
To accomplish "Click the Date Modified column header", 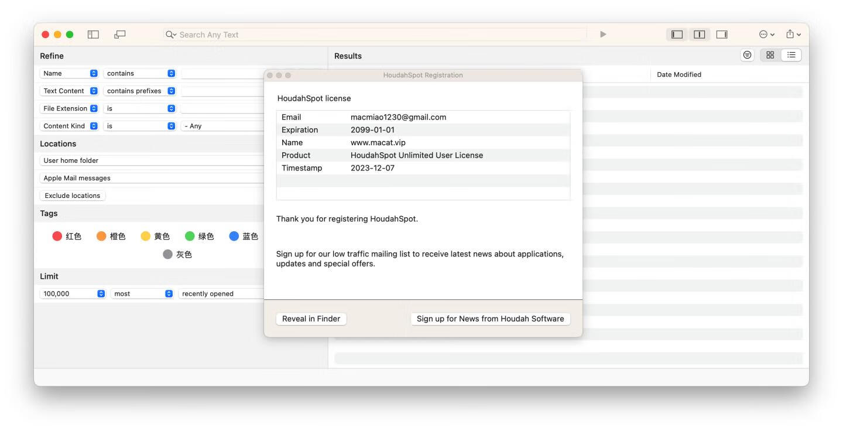I will coord(680,74).
